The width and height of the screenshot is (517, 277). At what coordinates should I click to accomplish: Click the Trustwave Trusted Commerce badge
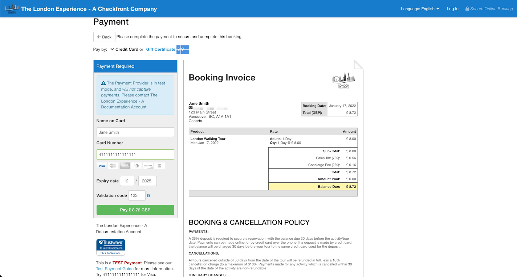(x=111, y=247)
